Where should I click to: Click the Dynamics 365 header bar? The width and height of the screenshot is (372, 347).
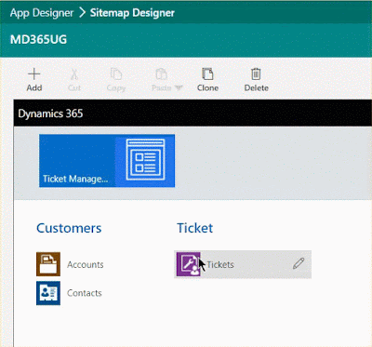pyautogui.click(x=193, y=113)
